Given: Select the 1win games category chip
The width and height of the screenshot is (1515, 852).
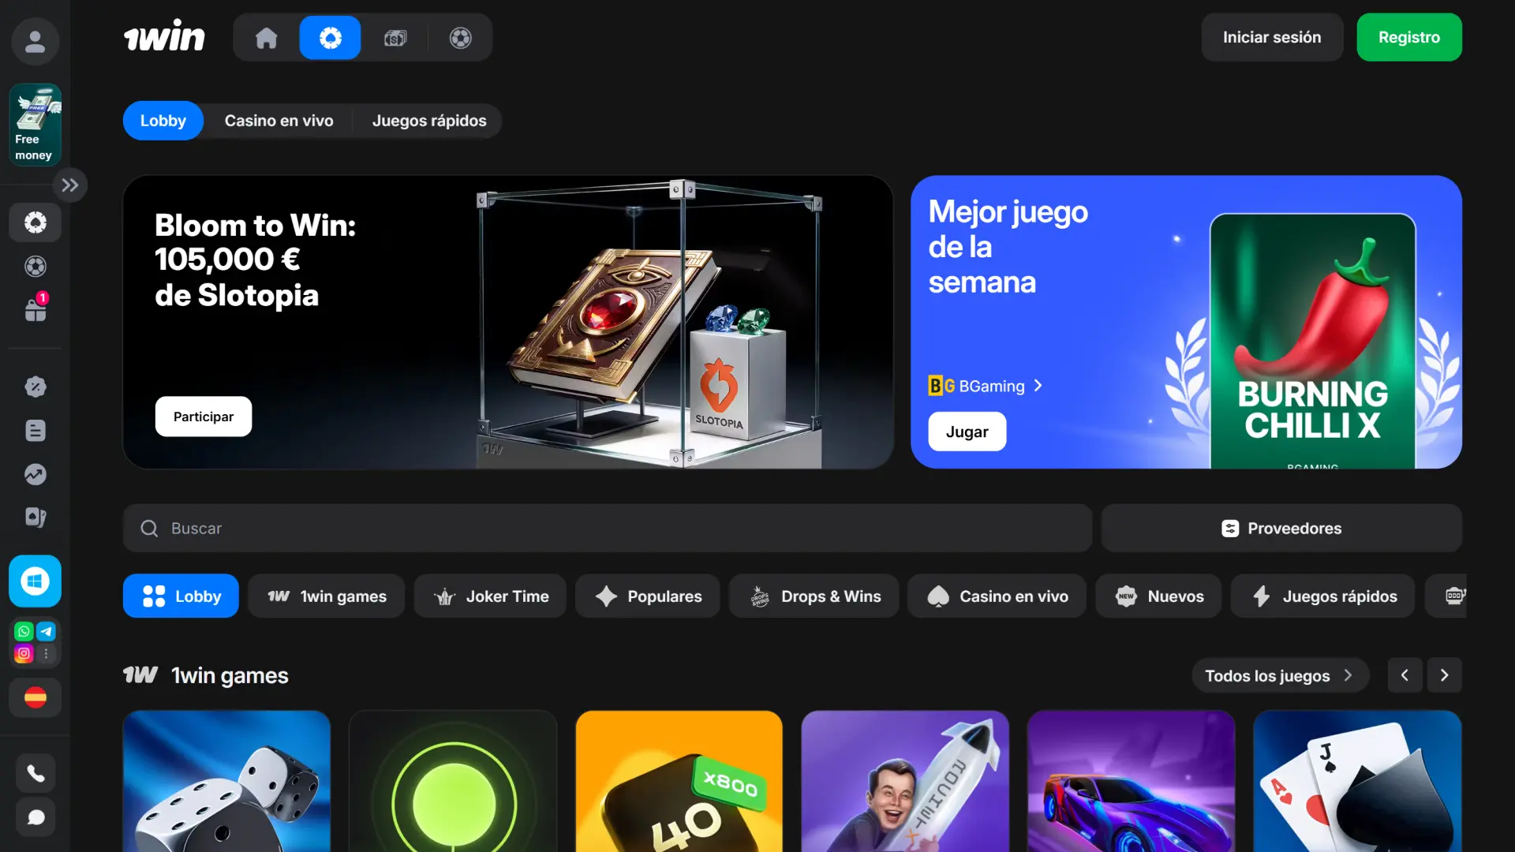Looking at the screenshot, I should tap(326, 596).
